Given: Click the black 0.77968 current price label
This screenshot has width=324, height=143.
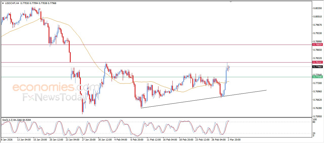Looking at the screenshot, I should [317, 67].
